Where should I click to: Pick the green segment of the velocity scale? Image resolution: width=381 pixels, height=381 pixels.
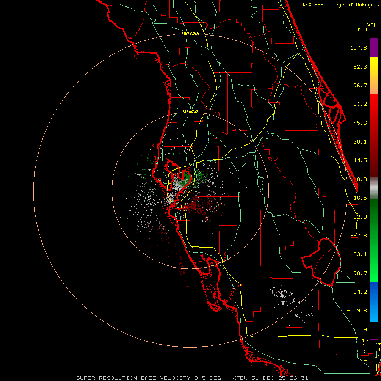374,240
